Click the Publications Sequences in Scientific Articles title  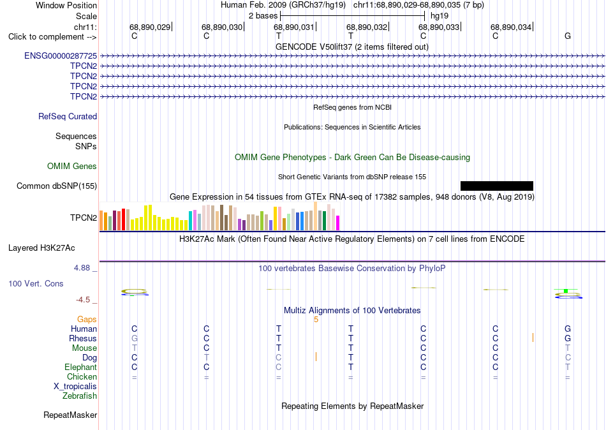[x=352, y=127]
